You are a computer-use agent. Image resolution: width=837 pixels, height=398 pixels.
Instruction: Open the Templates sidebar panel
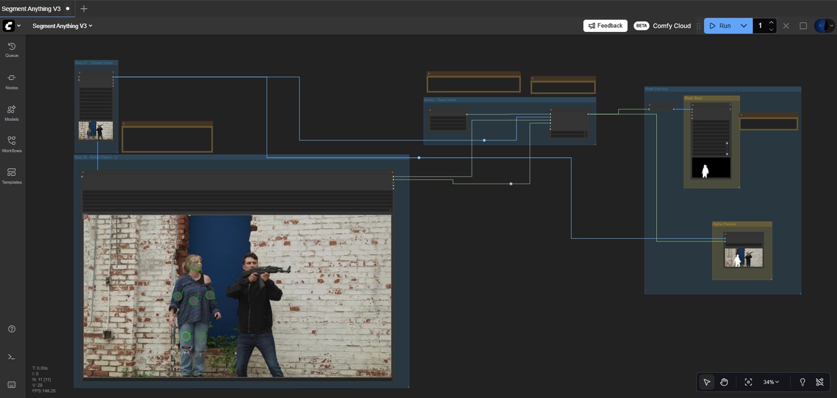coord(12,176)
